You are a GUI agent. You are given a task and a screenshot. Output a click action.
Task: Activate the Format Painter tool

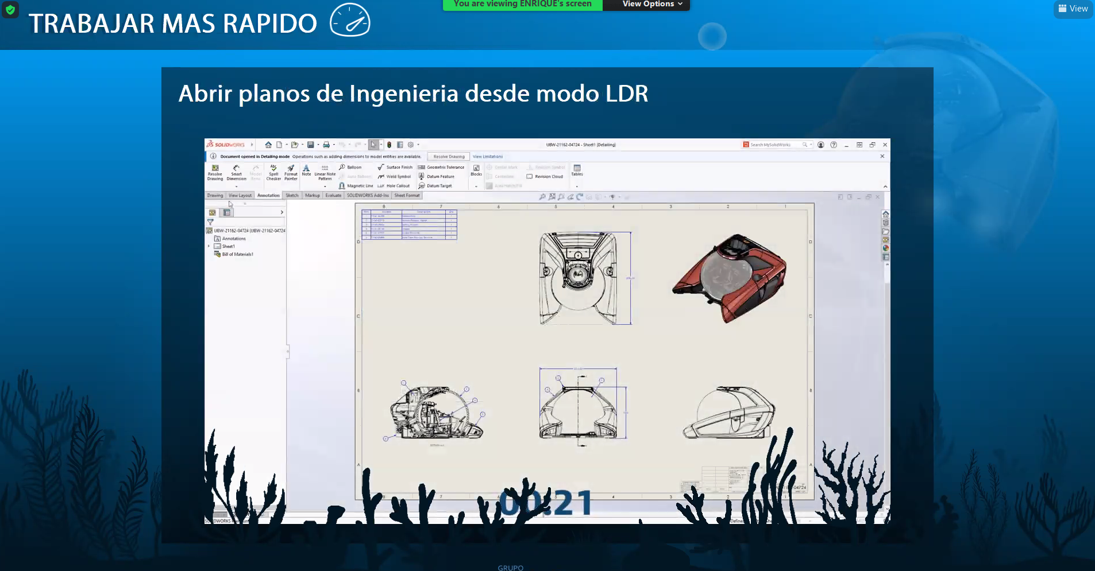[x=291, y=172]
